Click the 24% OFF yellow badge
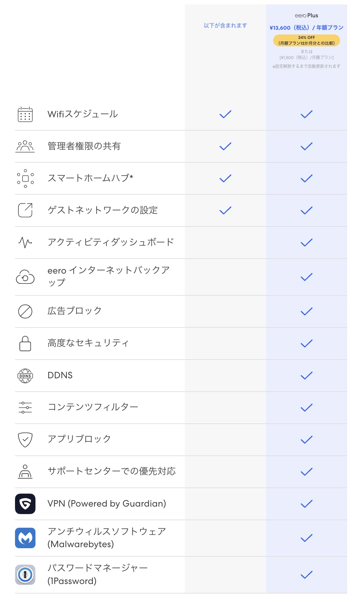353x598 pixels. pyautogui.click(x=306, y=40)
